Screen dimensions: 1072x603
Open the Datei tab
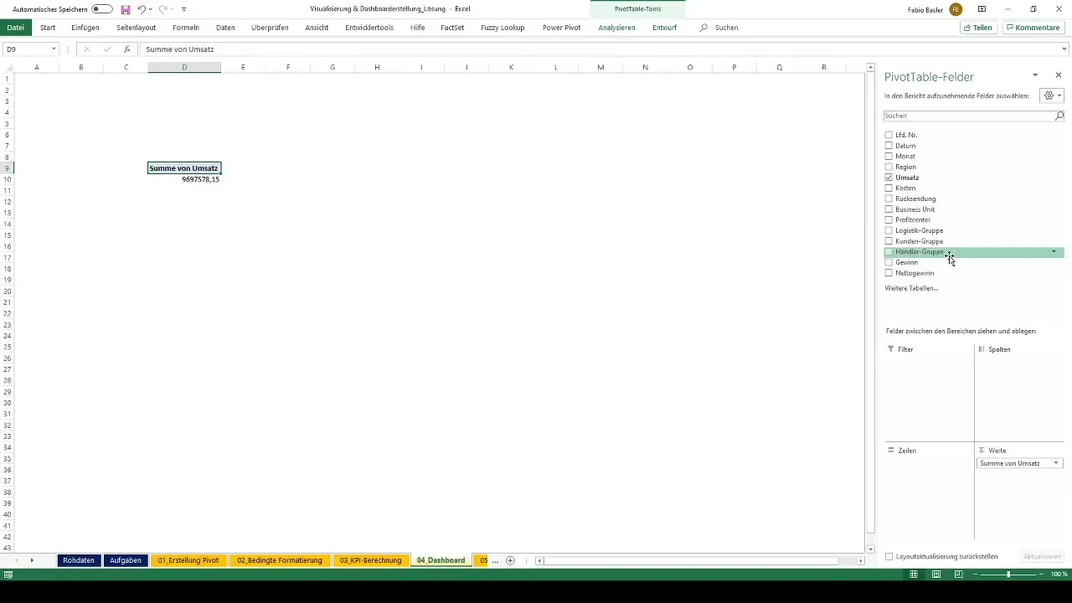[x=16, y=28]
